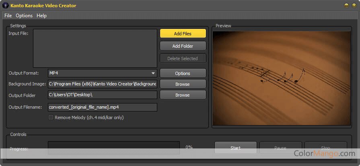
Task: Close the Kanto Karaoke Video Creator window
Action: click(354, 6)
